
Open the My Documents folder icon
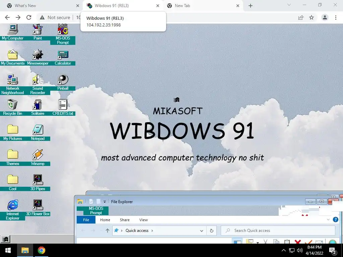tap(12, 57)
